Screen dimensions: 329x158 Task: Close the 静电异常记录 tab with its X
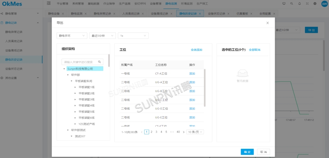pyautogui.click(x=114, y=14)
